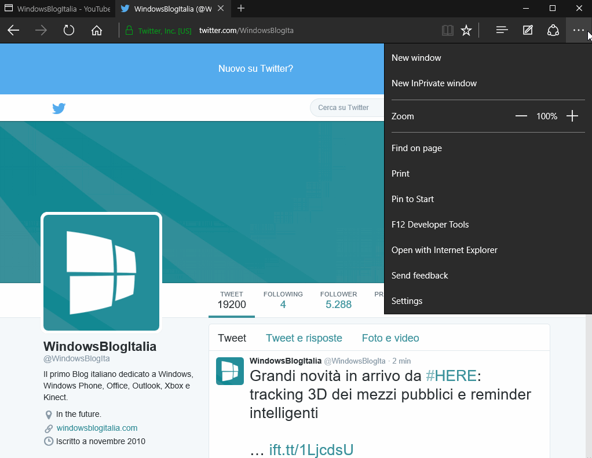Click the 2 min tweet timestamp
Image resolution: width=592 pixels, height=458 pixels.
(x=401, y=361)
